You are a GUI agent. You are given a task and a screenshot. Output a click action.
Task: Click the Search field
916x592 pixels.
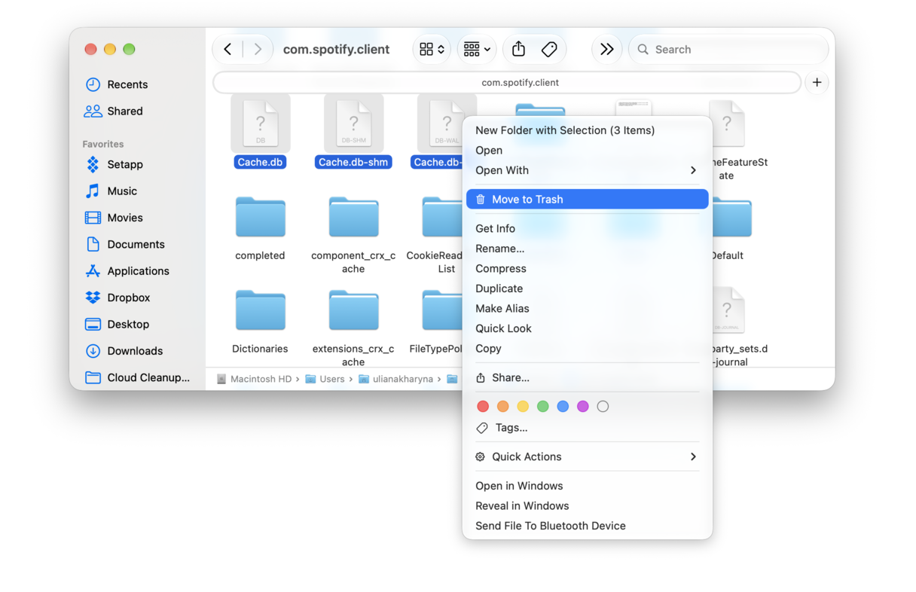click(x=728, y=49)
